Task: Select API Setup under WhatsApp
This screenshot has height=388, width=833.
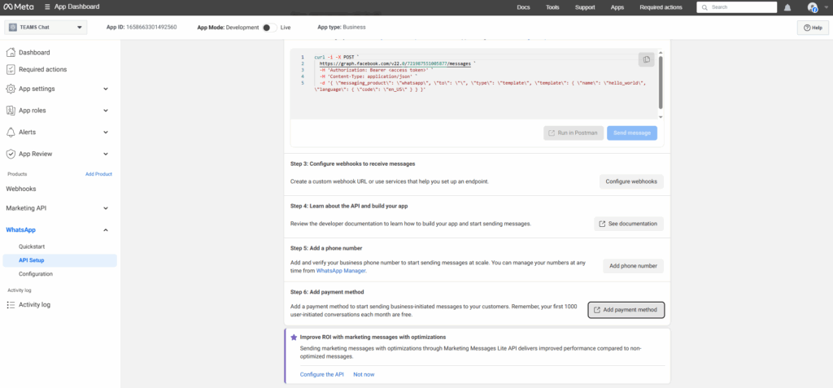Action: pos(59,260)
